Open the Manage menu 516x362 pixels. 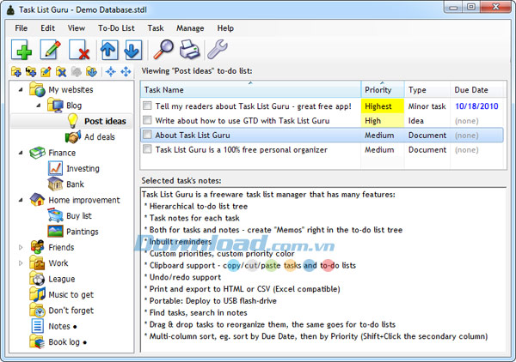190,28
